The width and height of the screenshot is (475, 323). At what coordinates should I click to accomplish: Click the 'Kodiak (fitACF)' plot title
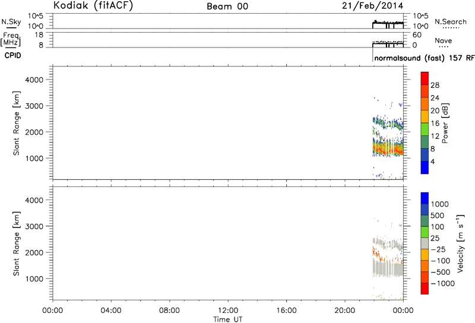(x=93, y=6)
